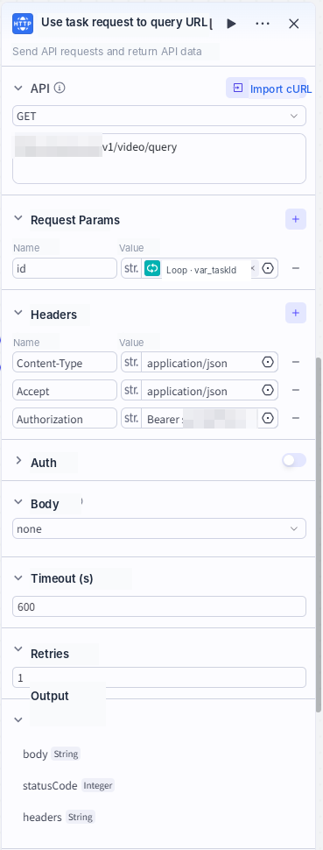The height and width of the screenshot is (850, 323).
Task: Edit the Authorization Bearer value field
Action: coord(200,419)
